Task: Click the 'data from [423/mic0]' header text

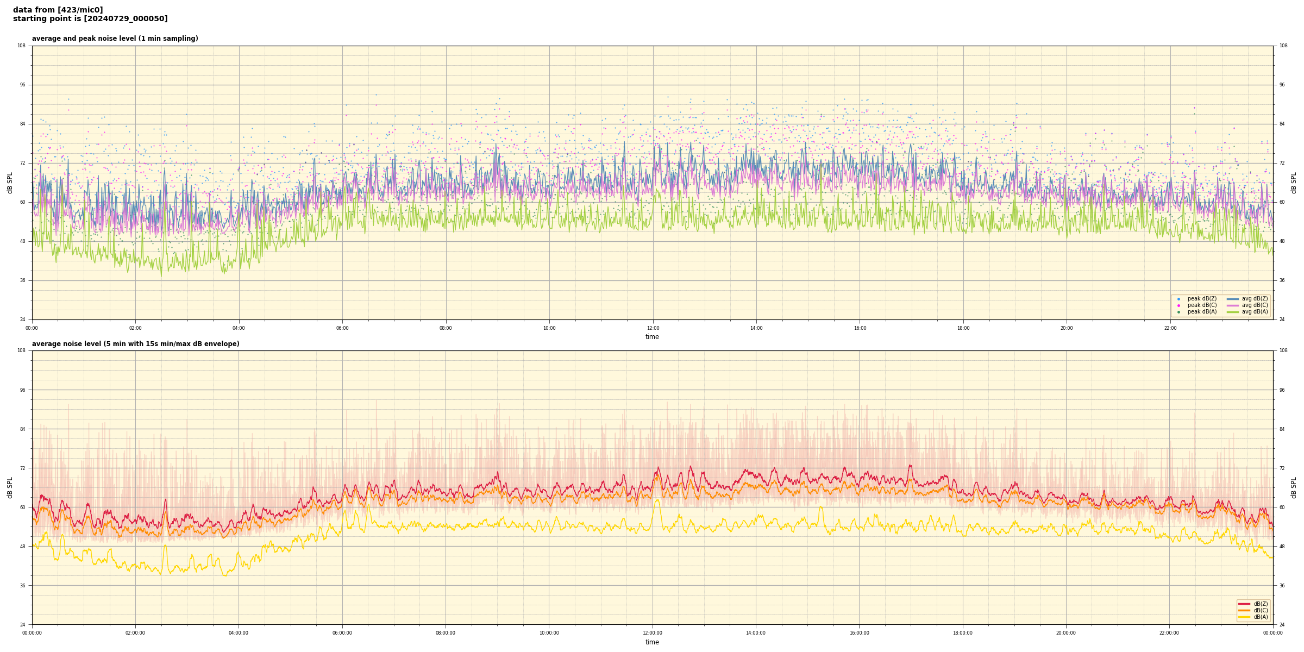Action: tap(58, 10)
